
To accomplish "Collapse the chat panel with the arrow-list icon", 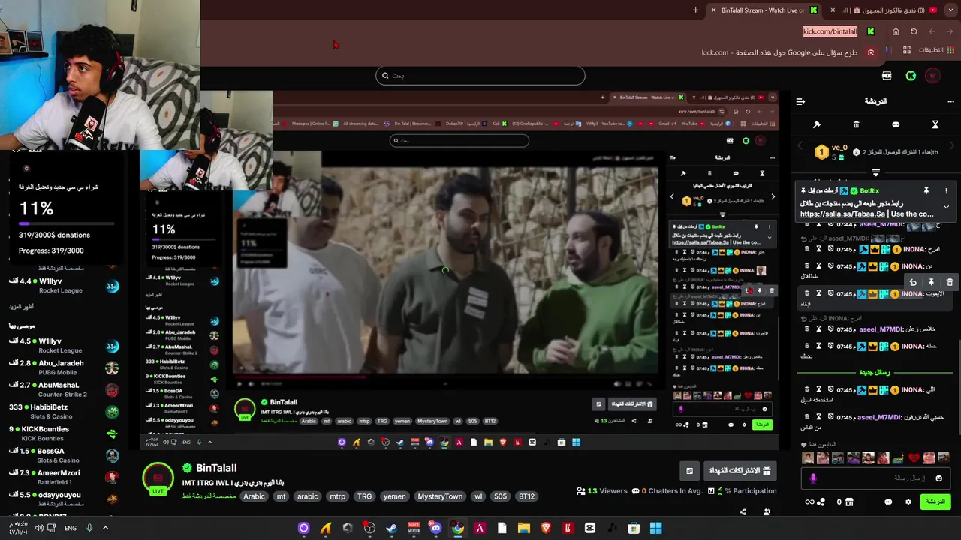I will point(800,101).
